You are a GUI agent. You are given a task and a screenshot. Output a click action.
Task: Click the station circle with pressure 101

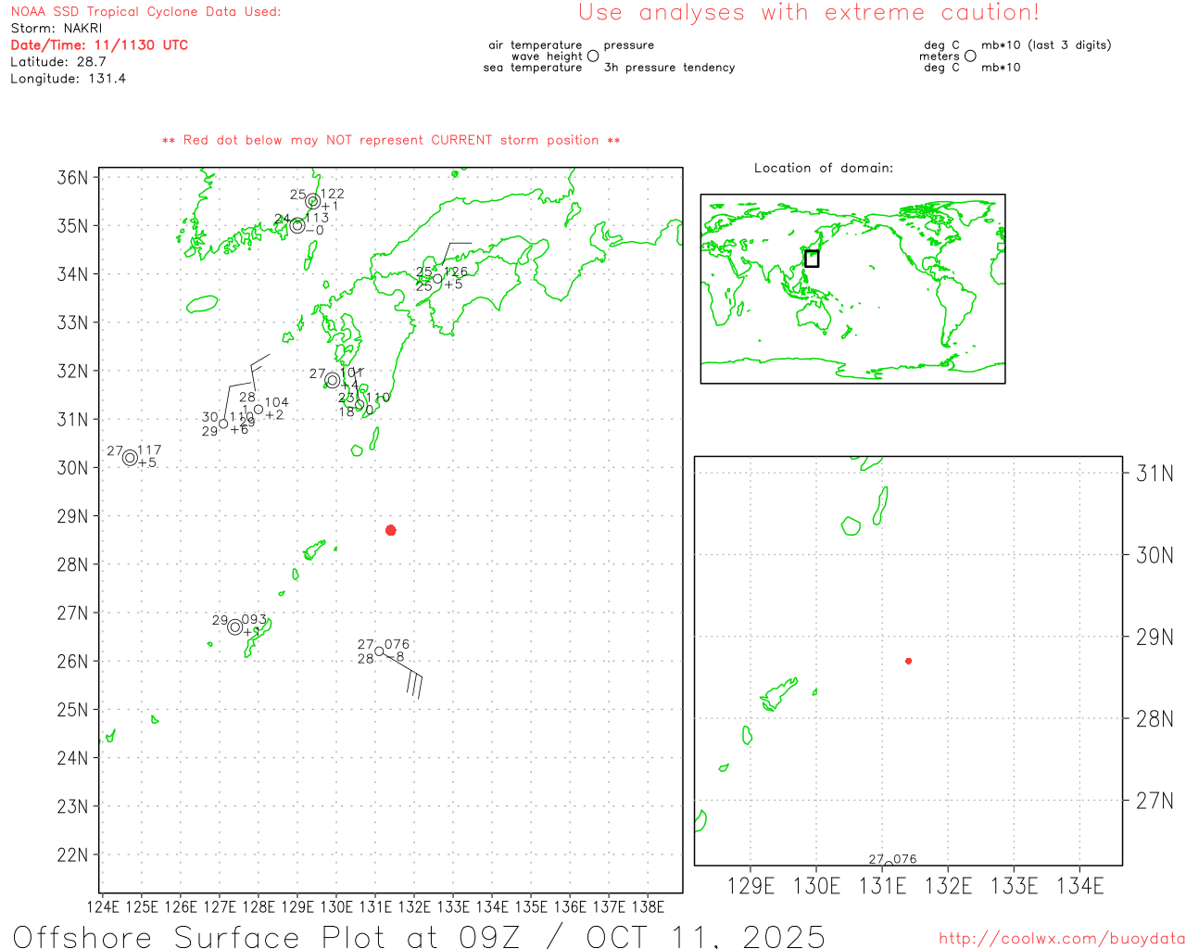pos(332,380)
